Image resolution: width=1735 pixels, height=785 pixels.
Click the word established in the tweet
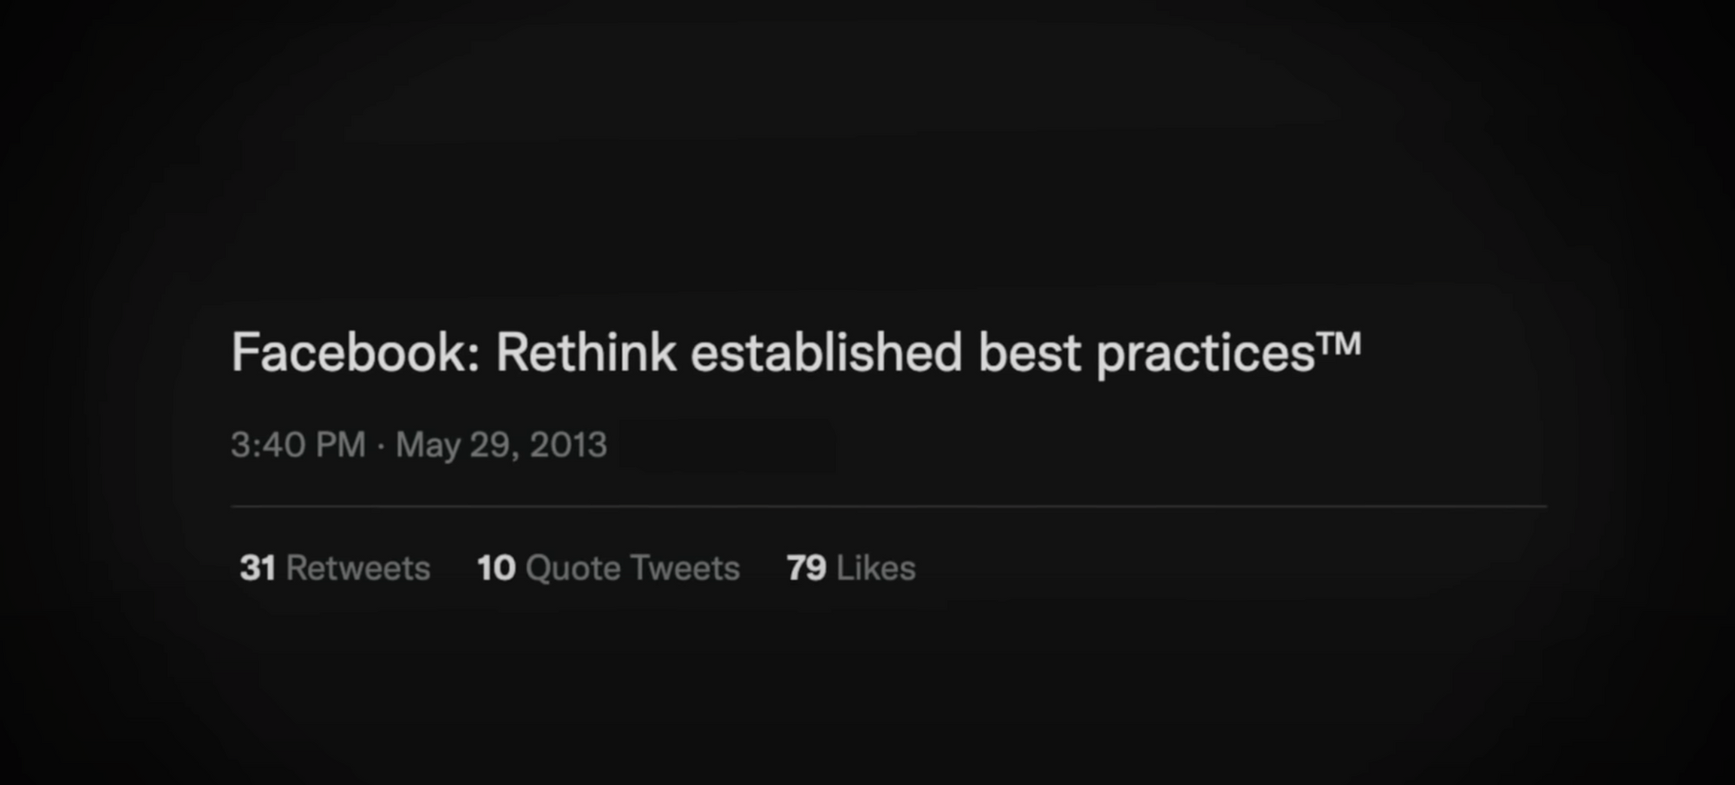[827, 353]
